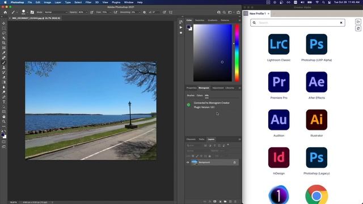
Task: Switch to the Swatches tab
Action: tap(200, 20)
